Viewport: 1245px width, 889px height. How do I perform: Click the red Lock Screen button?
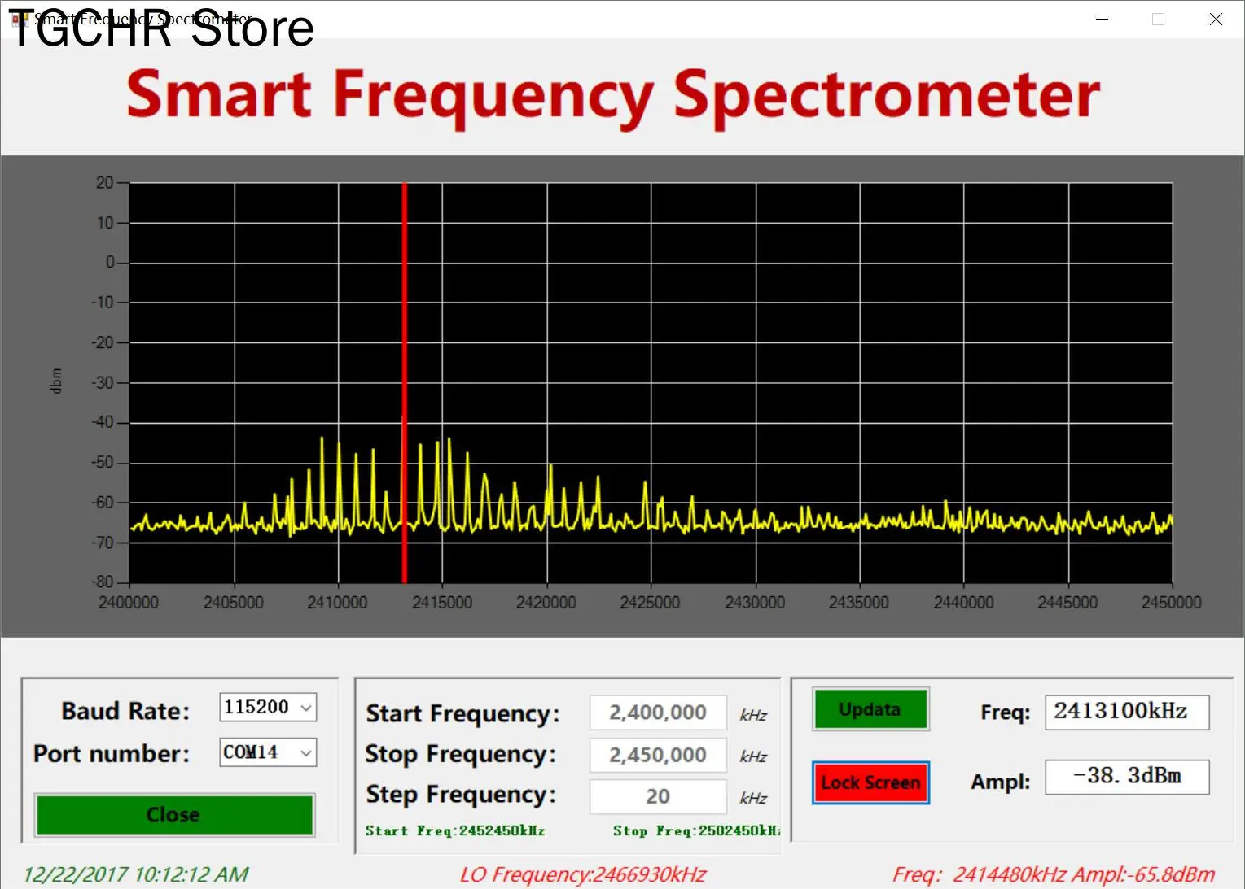[870, 782]
